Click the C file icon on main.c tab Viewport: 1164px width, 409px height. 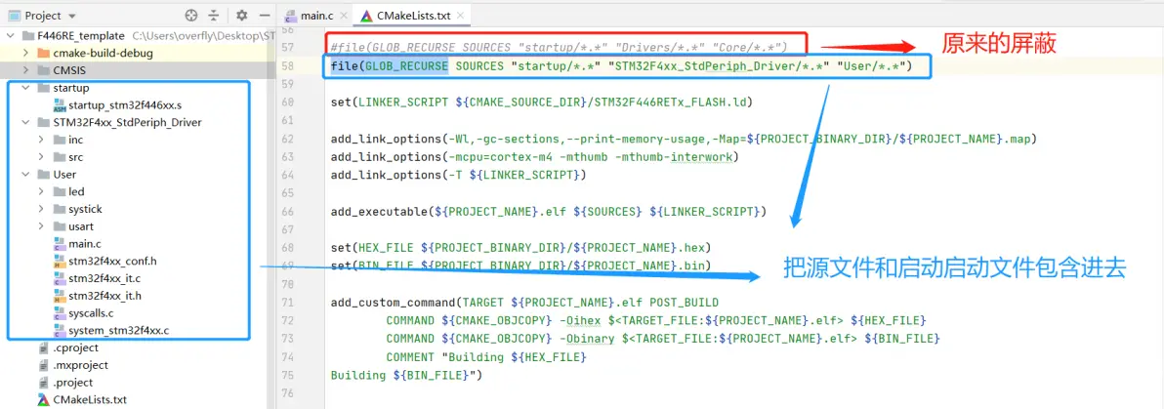point(290,15)
